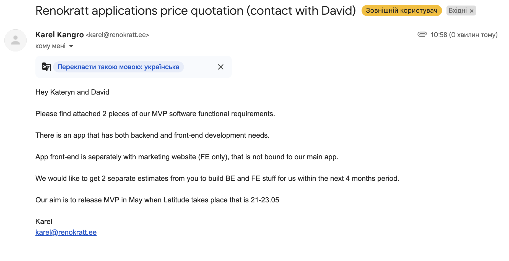
Task: Click the sentence about 2 separate estimates
Action: [217, 178]
